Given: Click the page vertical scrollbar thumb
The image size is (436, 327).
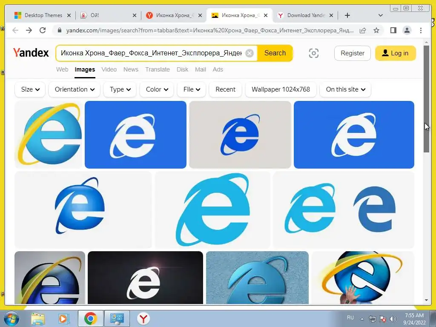Looking at the screenshot, I should (427, 99).
